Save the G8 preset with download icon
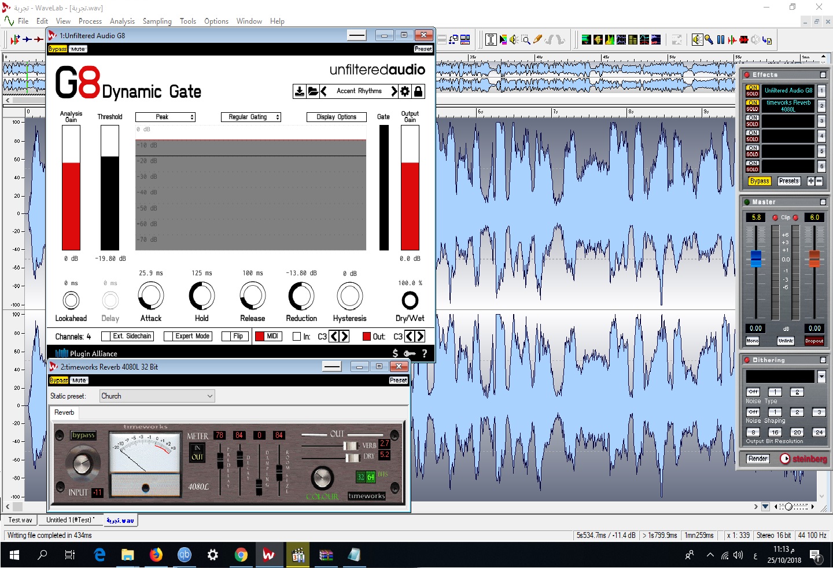The height and width of the screenshot is (568, 833). point(300,91)
